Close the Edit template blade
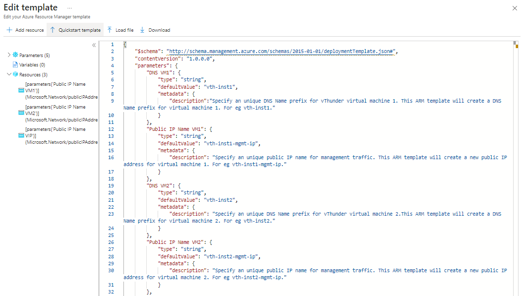Viewport: 522px width, 296px height. point(515,8)
